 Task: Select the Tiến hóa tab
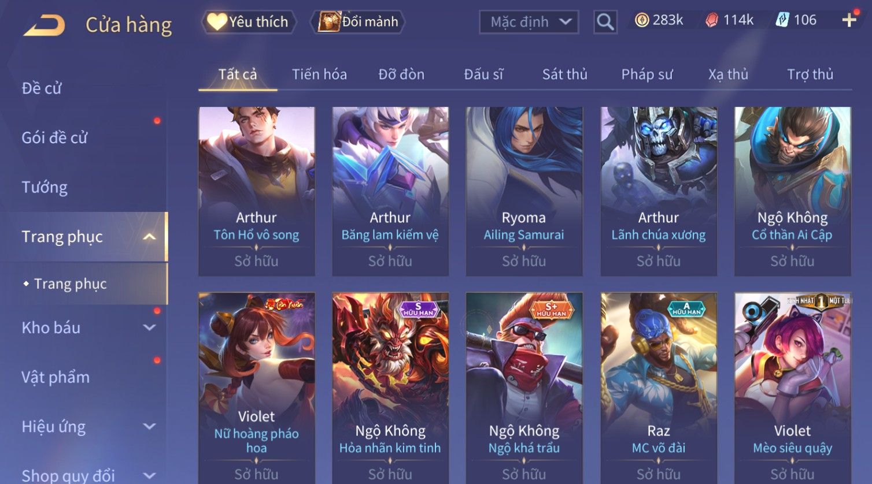pyautogui.click(x=319, y=75)
